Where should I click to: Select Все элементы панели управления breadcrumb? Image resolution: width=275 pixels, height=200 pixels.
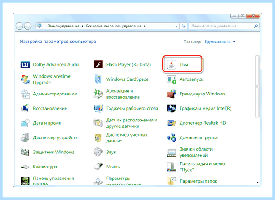point(114,26)
